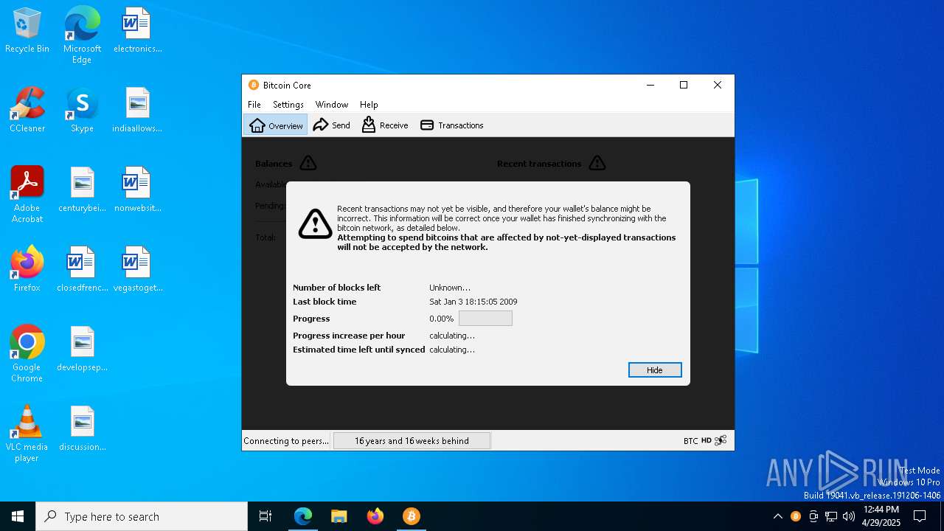Open the notification center icon

click(920, 516)
